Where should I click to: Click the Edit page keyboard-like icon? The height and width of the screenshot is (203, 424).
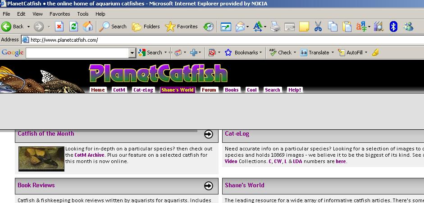[x=290, y=26]
